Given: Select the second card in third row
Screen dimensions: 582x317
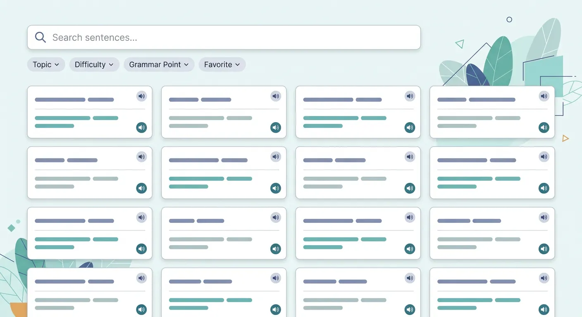Looking at the screenshot, I should [224, 233].
